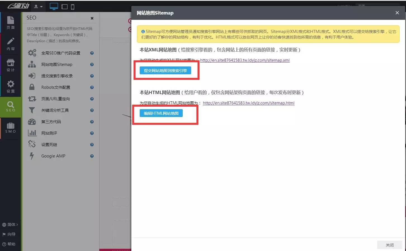The image size is (406, 251).
Task: Click 编辑HTML网站地图 button
Action: (x=161, y=113)
